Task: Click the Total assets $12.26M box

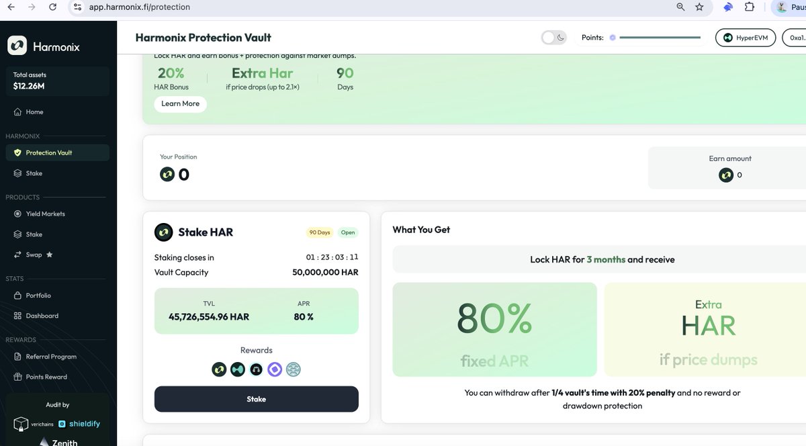Action: [57, 81]
